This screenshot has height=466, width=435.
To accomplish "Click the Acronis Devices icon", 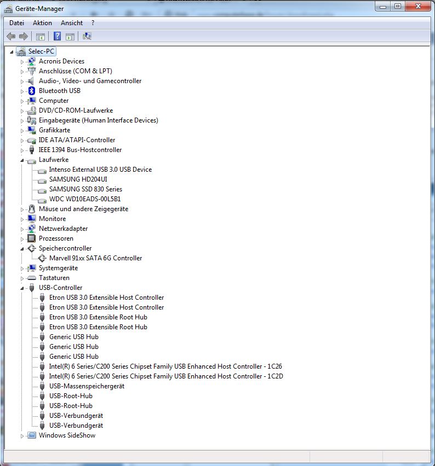I will [x=32, y=61].
